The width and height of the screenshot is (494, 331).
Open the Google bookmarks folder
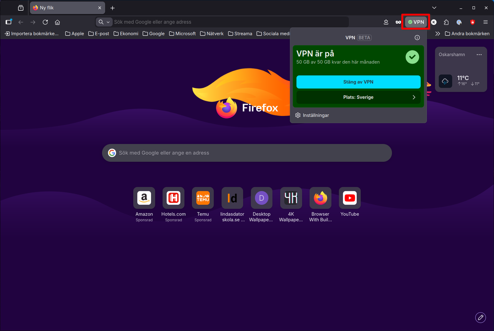click(154, 33)
